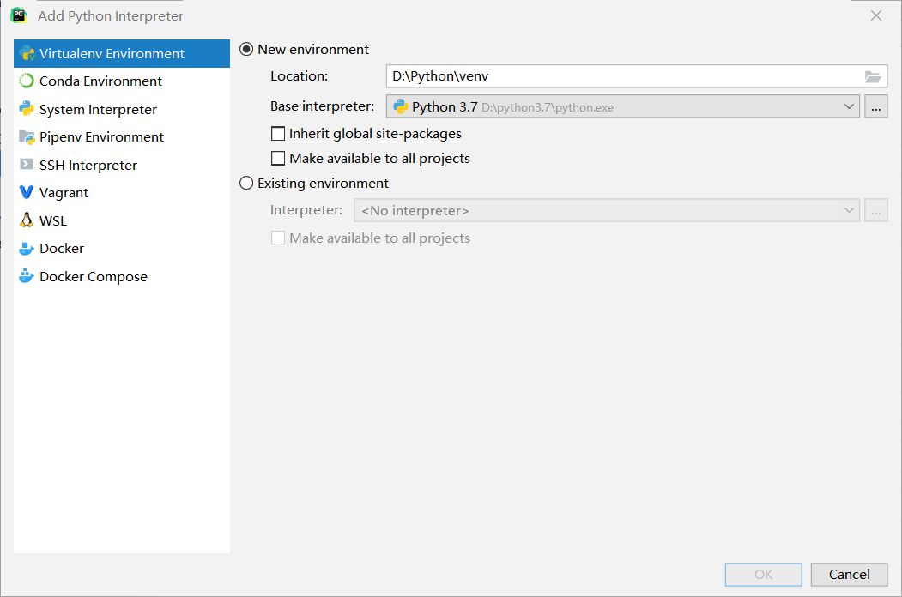Click Python icon in Base interpreter field
Image resolution: width=902 pixels, height=597 pixels.
pos(401,106)
